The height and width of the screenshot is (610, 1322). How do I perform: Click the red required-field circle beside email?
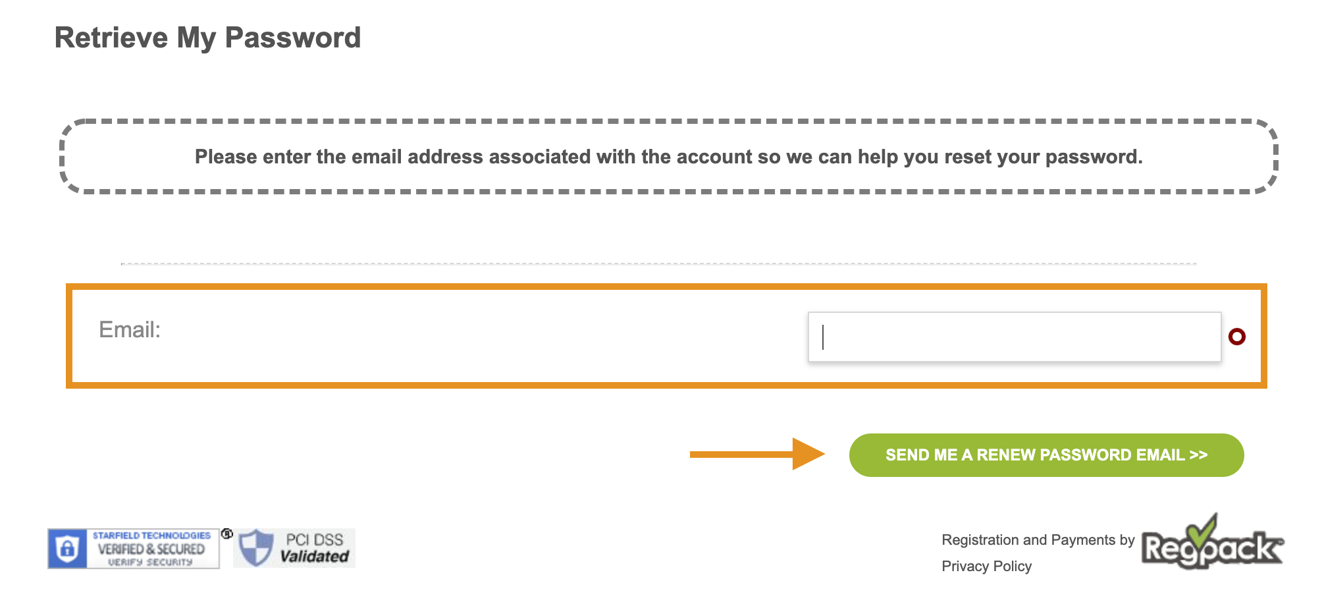pyautogui.click(x=1237, y=337)
